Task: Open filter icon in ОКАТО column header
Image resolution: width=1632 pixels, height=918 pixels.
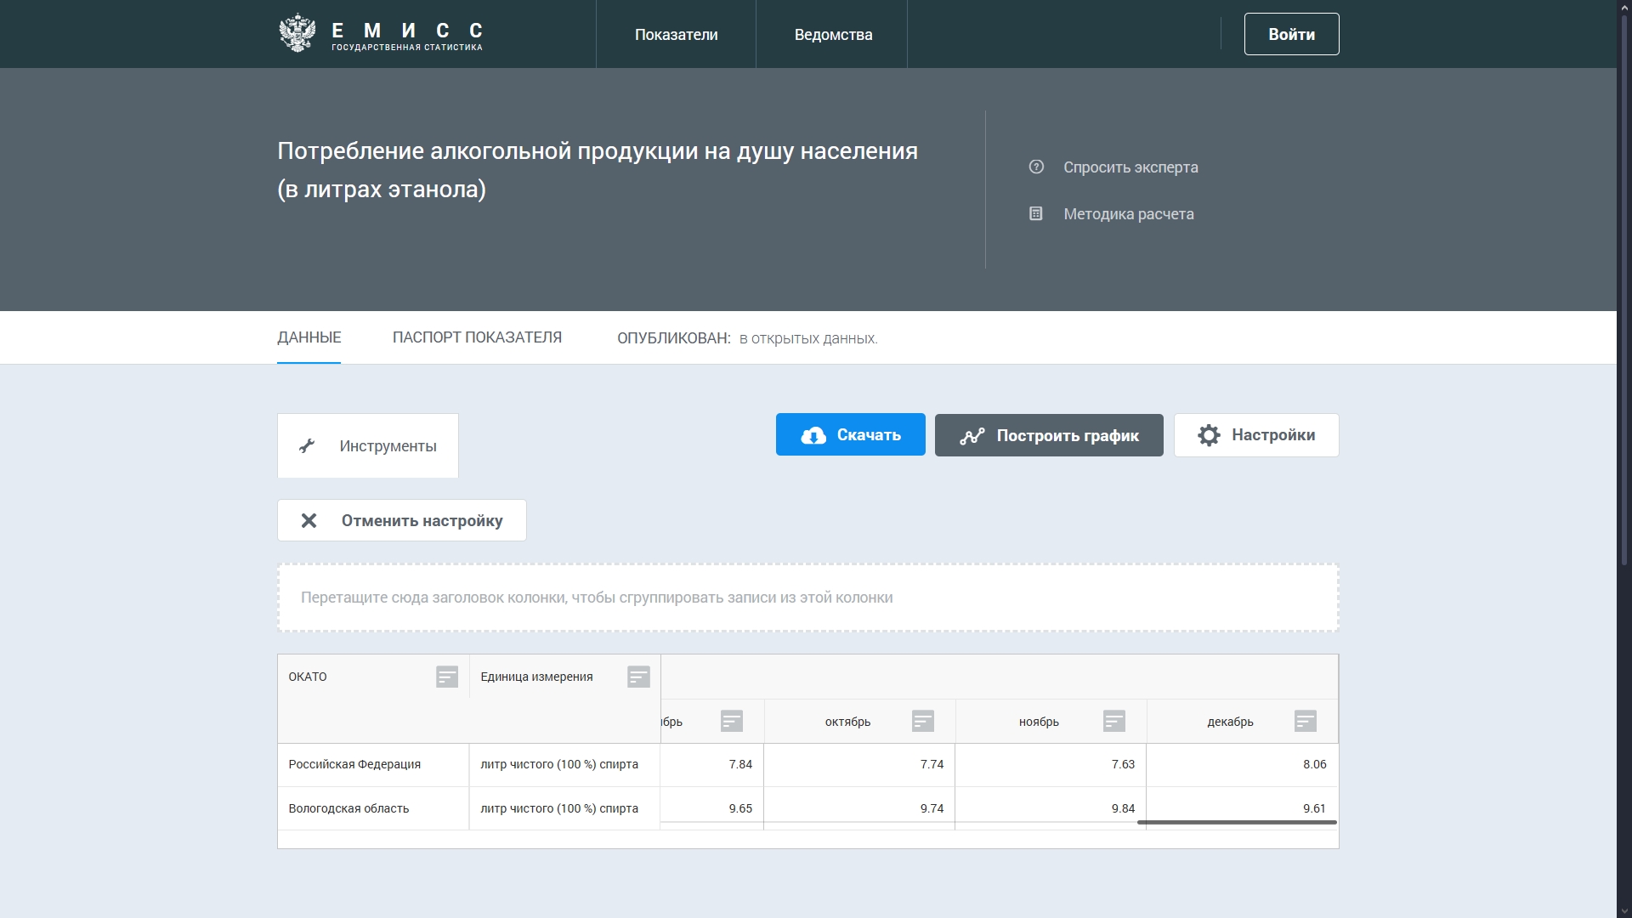Action: click(x=447, y=677)
